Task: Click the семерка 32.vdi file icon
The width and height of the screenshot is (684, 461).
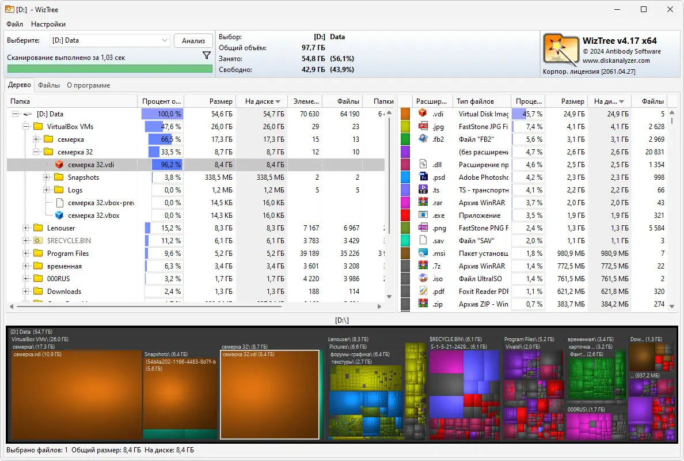Action: coord(59,165)
